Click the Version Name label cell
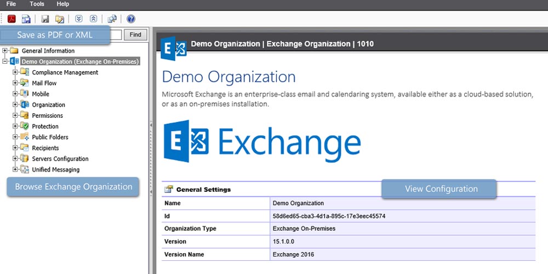The height and width of the screenshot is (274, 548). (216, 254)
